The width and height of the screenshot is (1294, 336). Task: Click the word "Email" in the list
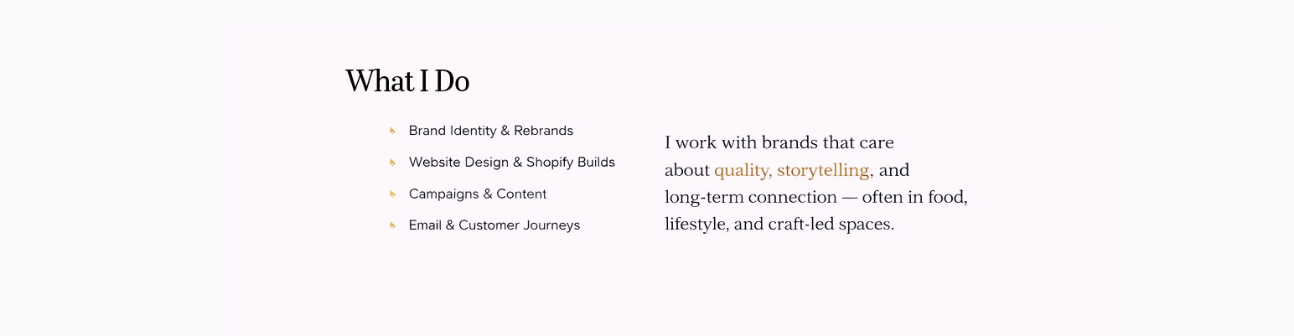[x=425, y=225]
